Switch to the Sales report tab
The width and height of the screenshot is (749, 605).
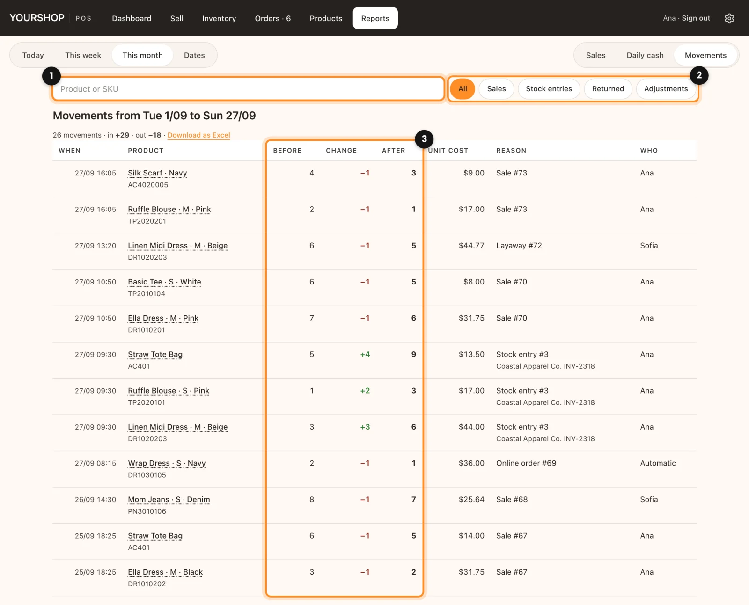[x=595, y=55]
